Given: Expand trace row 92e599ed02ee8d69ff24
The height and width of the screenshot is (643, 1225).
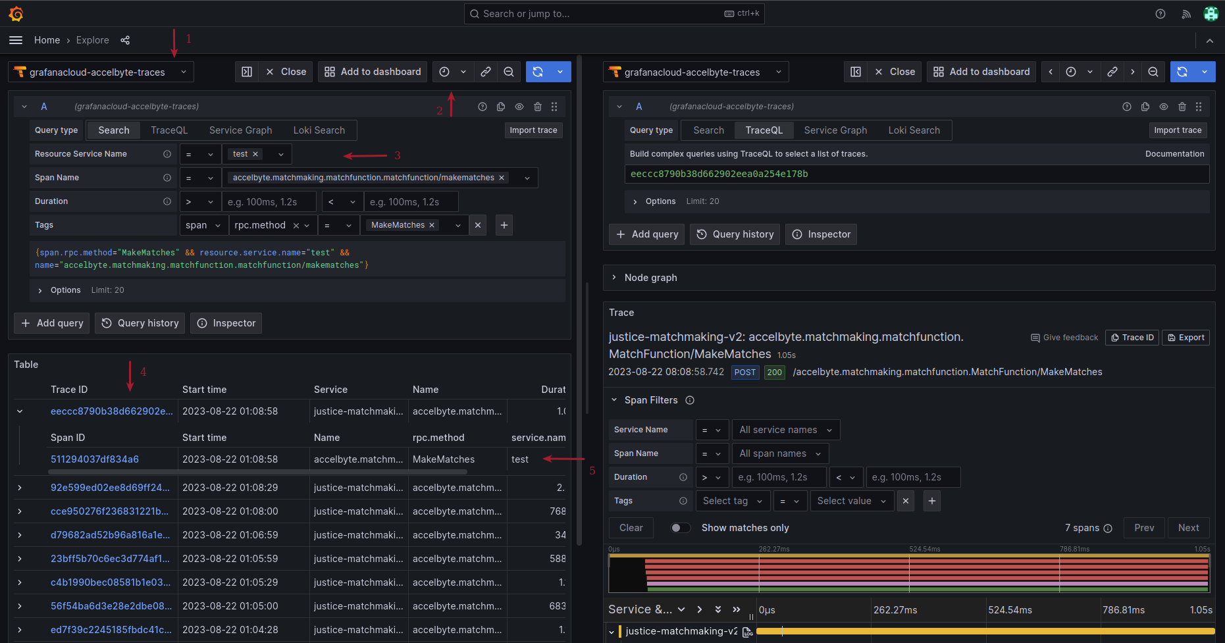Looking at the screenshot, I should [20, 488].
